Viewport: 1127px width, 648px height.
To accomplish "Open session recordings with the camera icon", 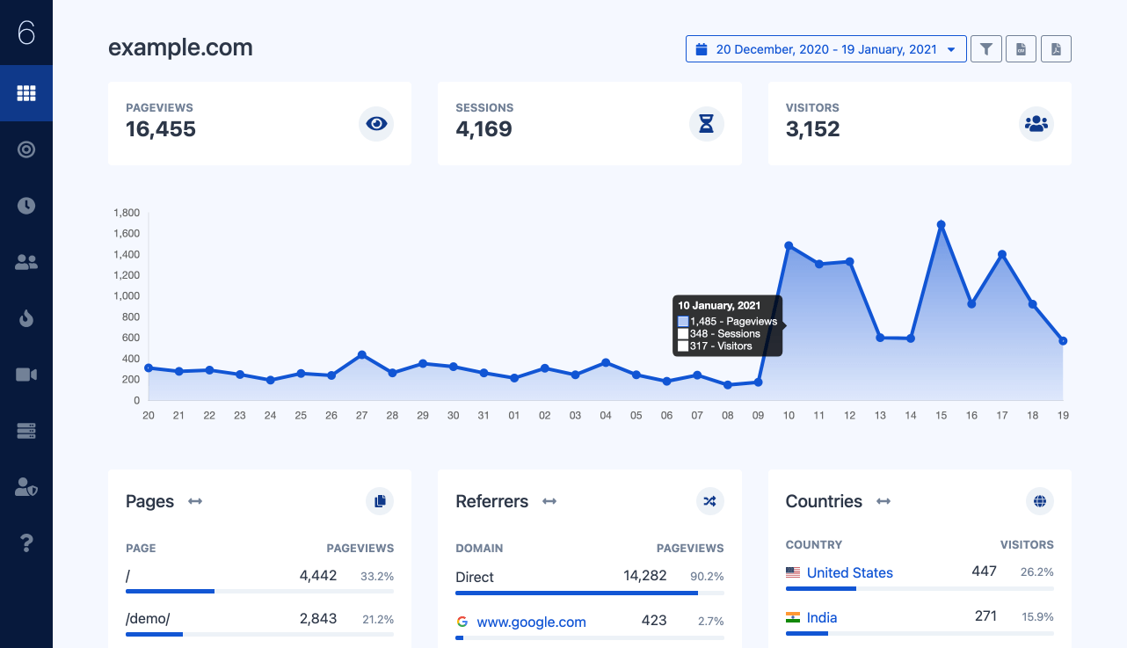I will pyautogui.click(x=26, y=375).
